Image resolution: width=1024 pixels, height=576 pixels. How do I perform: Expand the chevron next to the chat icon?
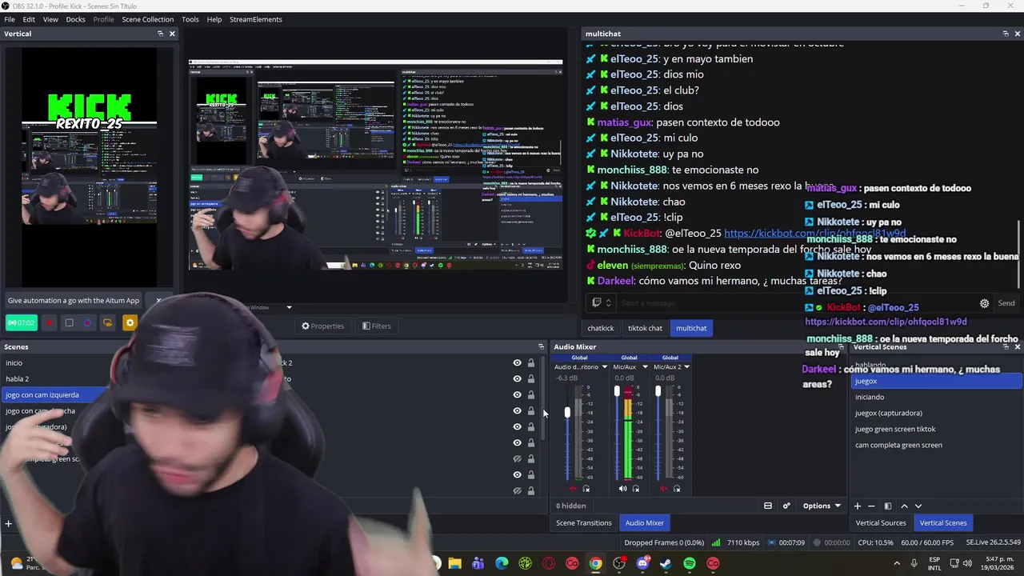click(x=609, y=302)
